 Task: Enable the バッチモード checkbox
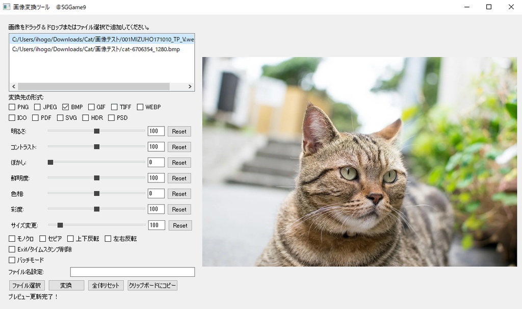click(x=12, y=260)
